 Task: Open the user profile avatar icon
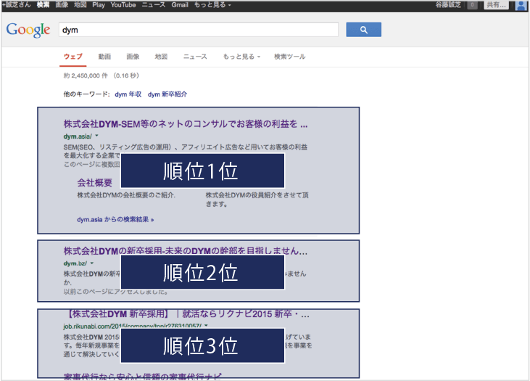[521, 5]
